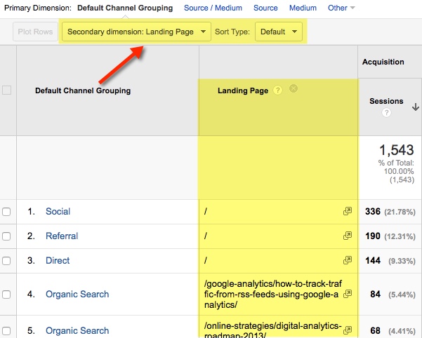Click the Landing Page column header
422x338 pixels.
click(x=243, y=90)
